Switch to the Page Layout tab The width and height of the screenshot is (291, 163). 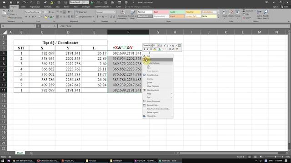tap(35, 7)
